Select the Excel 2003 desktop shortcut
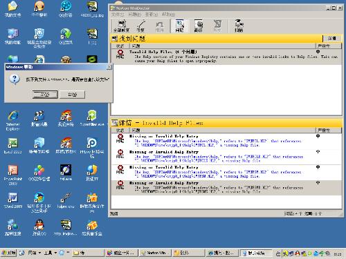Image resolution: width=346 pixels, height=259 pixels. pos(13,146)
